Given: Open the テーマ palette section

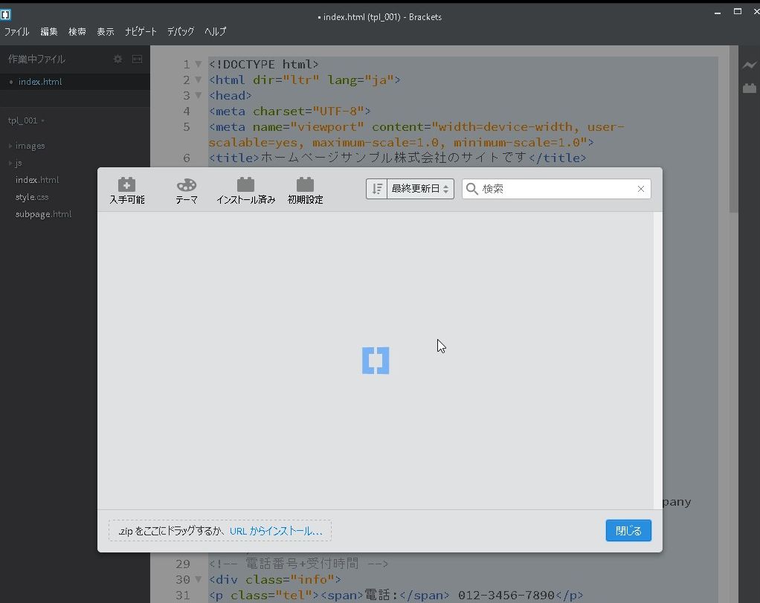Looking at the screenshot, I should click(x=186, y=189).
